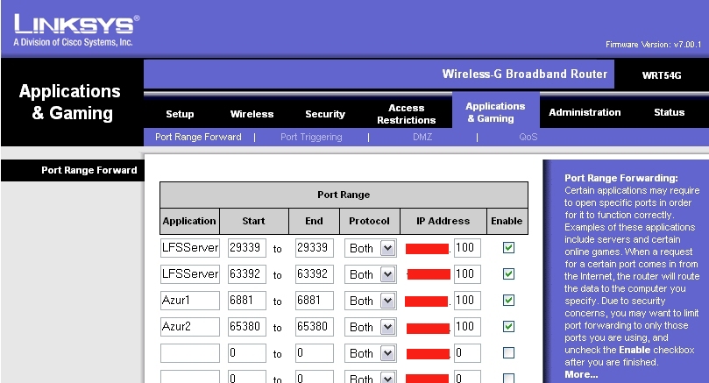Viewport: 709px width, 383px height.
Task: Click the Wireless-G Broadband Router title
Action: click(x=524, y=74)
